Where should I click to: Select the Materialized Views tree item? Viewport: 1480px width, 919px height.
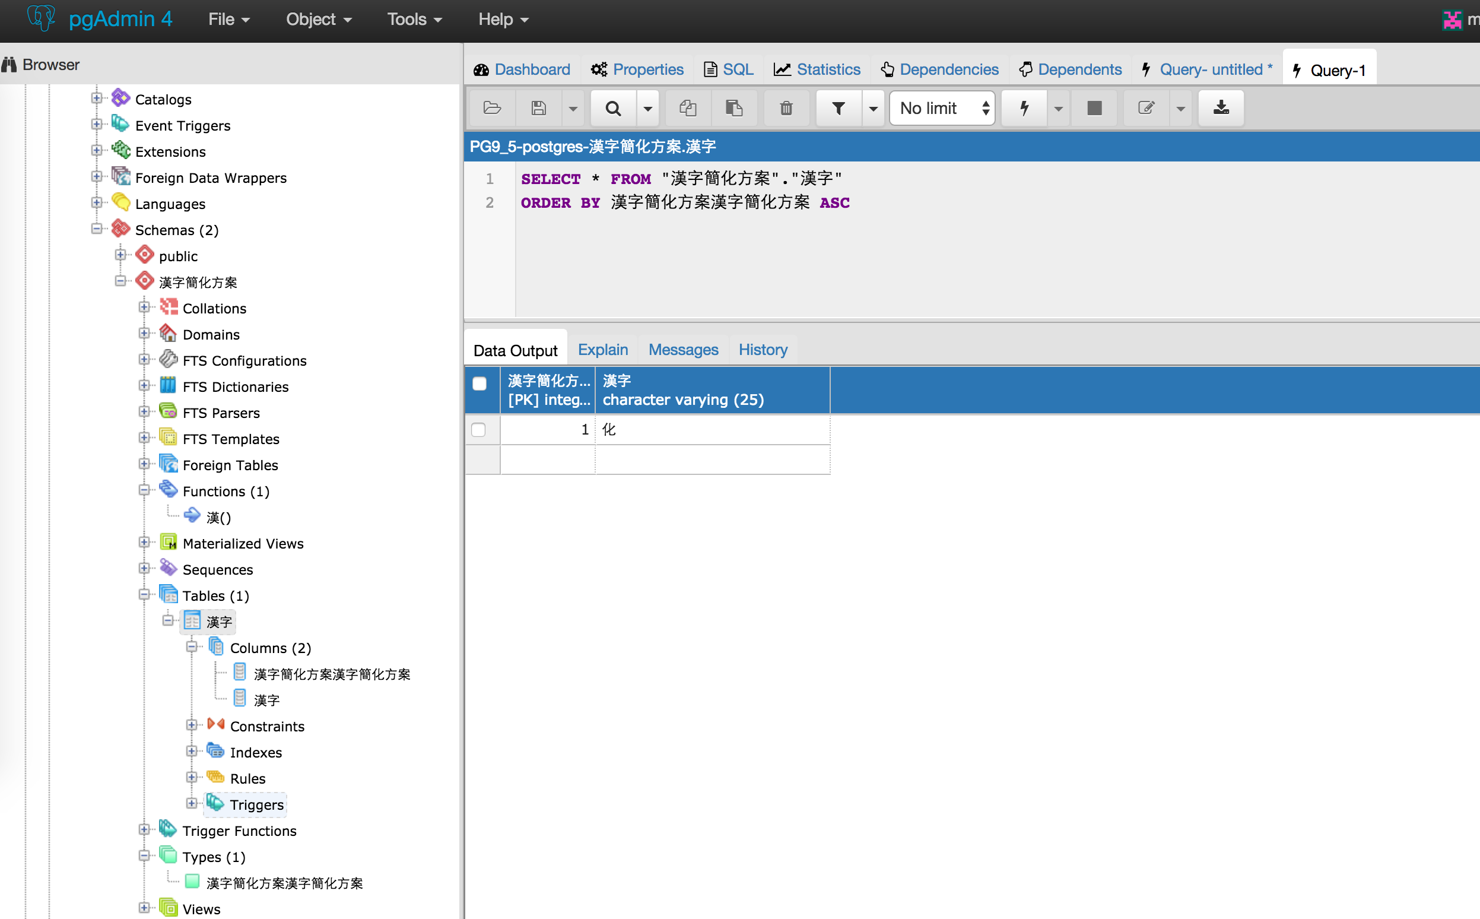click(x=242, y=543)
